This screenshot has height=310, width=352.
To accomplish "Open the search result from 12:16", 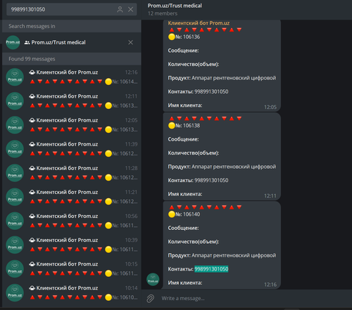I will click(x=72, y=77).
